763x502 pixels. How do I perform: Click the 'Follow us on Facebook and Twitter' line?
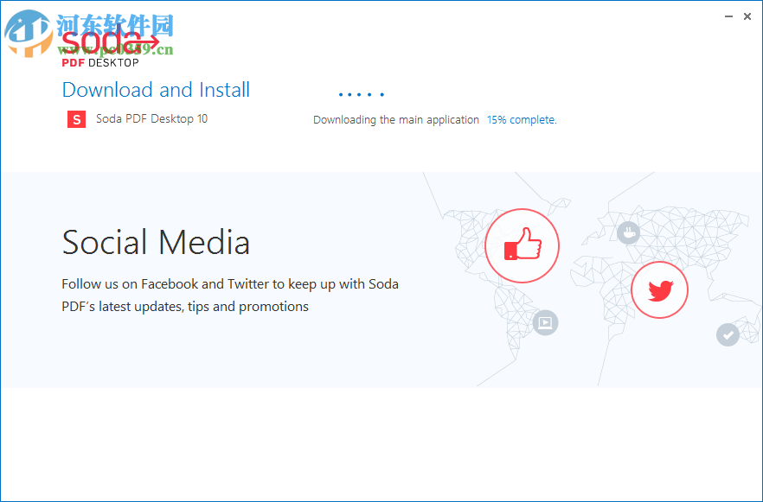tap(230, 283)
